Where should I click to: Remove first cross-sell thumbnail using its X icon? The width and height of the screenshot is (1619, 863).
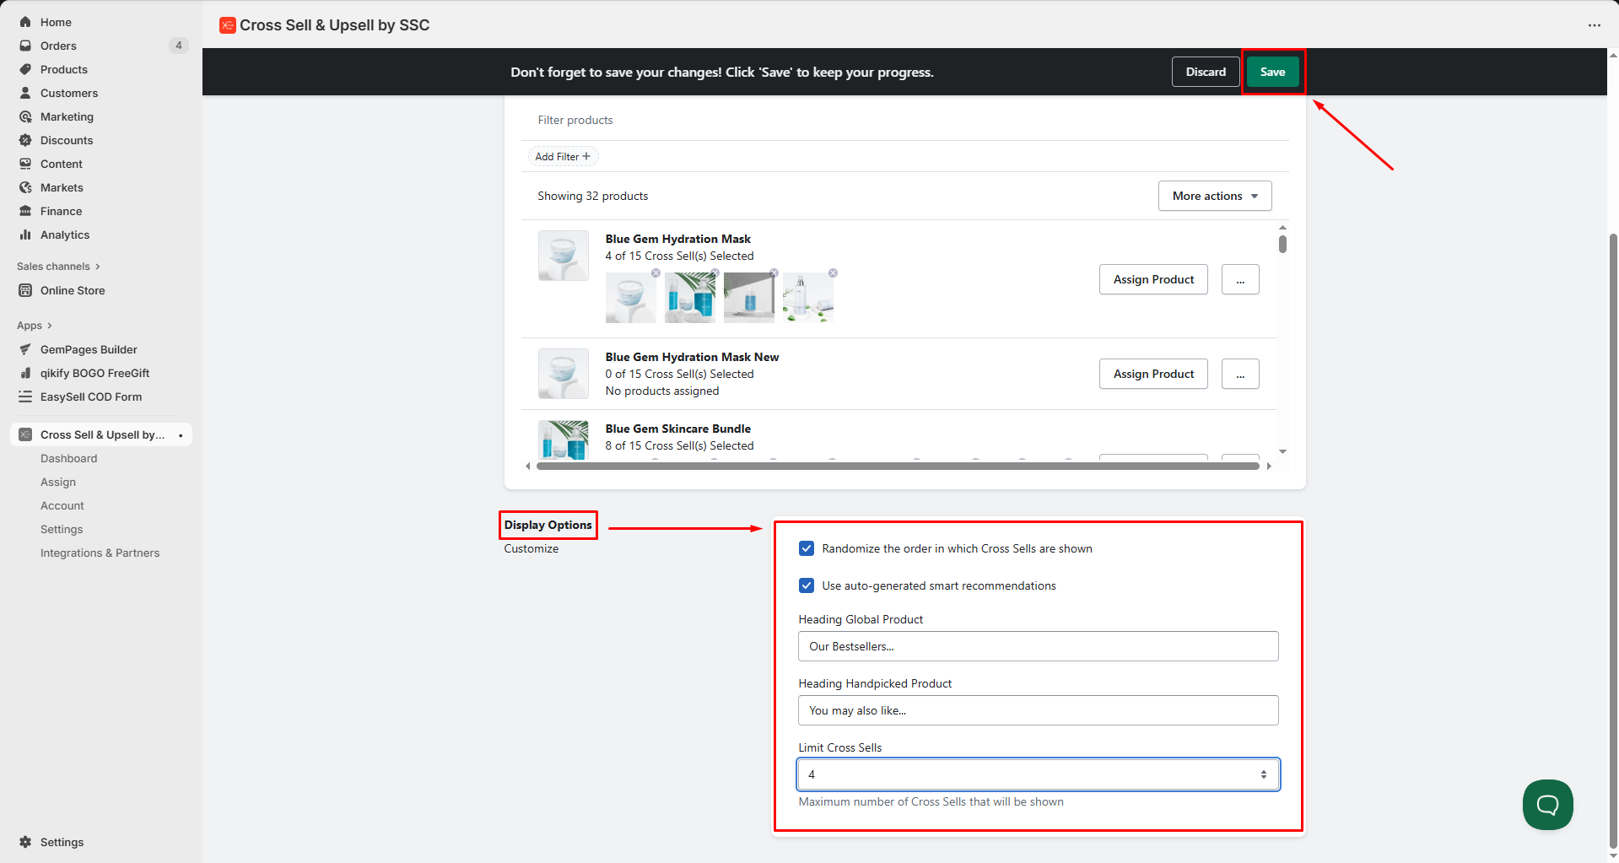click(x=656, y=273)
